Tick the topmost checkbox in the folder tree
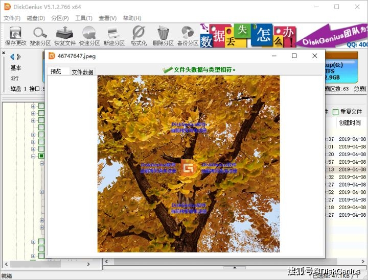The image size is (368, 280). coord(41,106)
